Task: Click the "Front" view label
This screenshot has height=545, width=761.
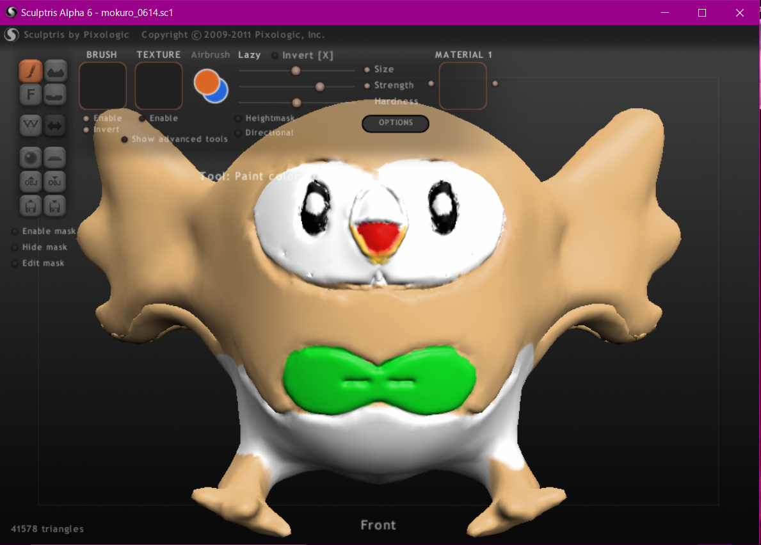Action: [x=378, y=525]
